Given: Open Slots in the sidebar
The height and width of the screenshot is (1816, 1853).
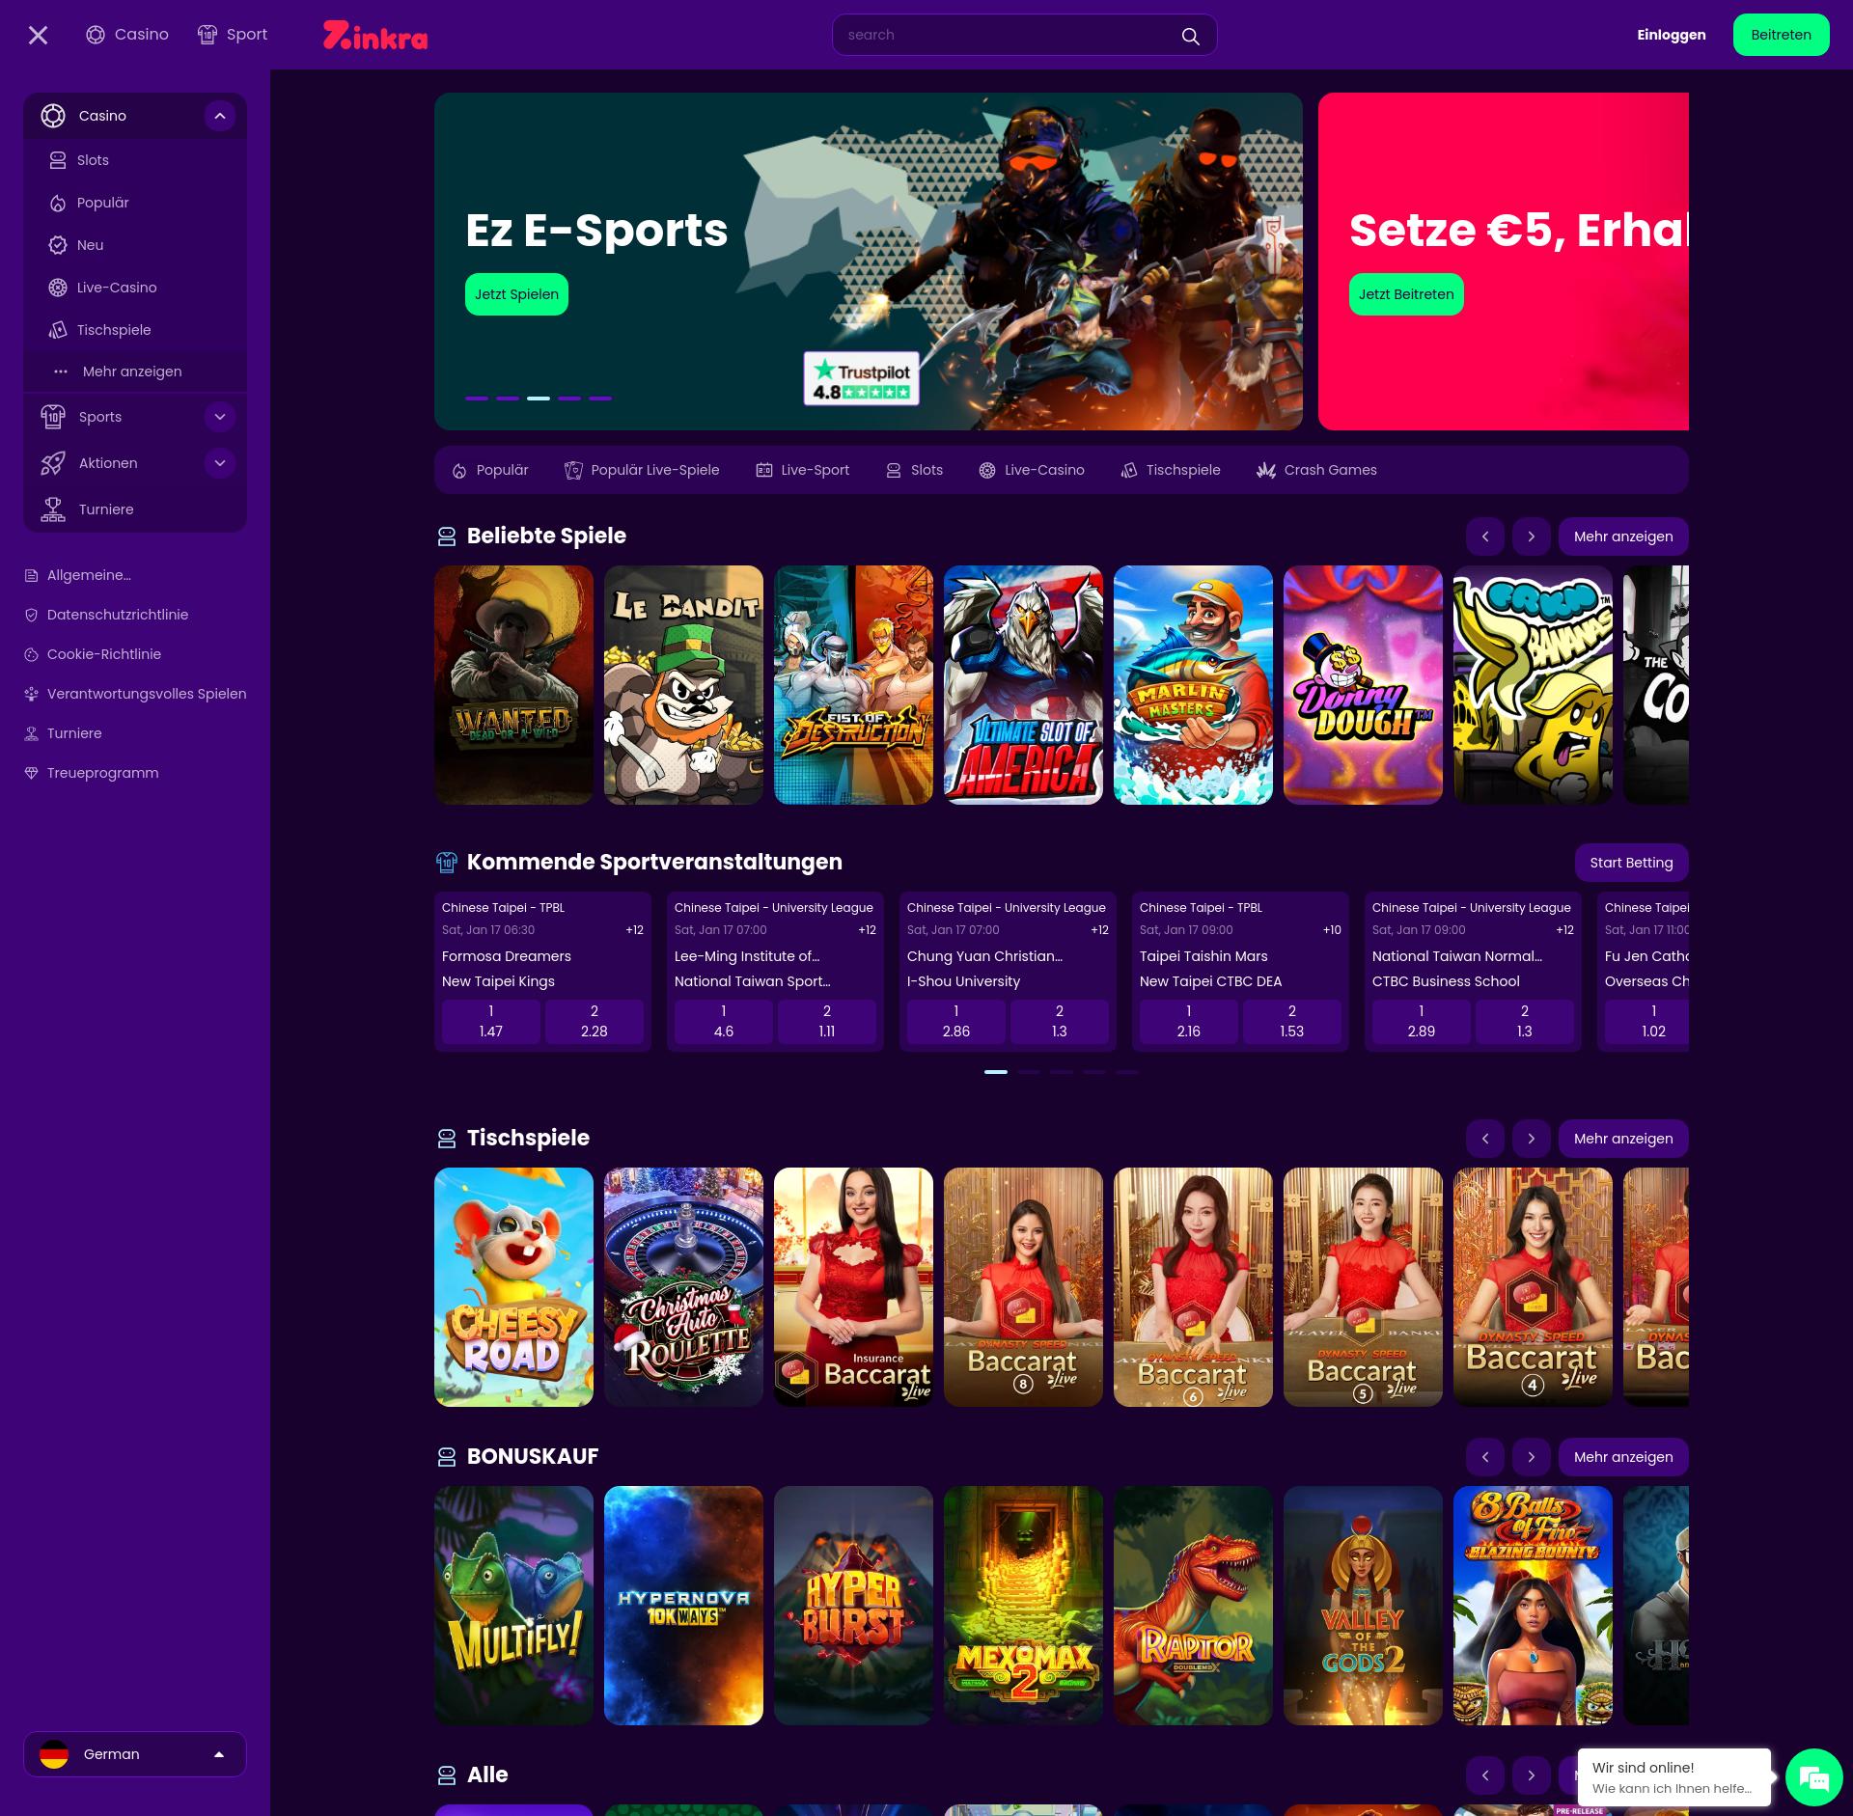Looking at the screenshot, I should pyautogui.click(x=93, y=160).
